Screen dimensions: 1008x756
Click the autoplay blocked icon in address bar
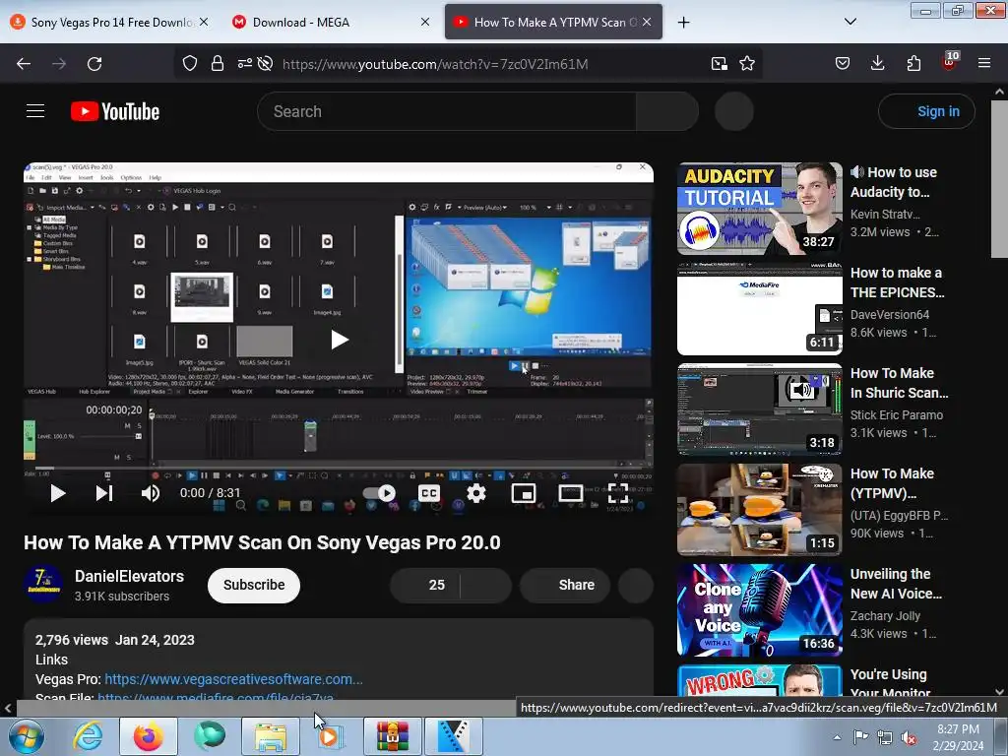point(265,63)
